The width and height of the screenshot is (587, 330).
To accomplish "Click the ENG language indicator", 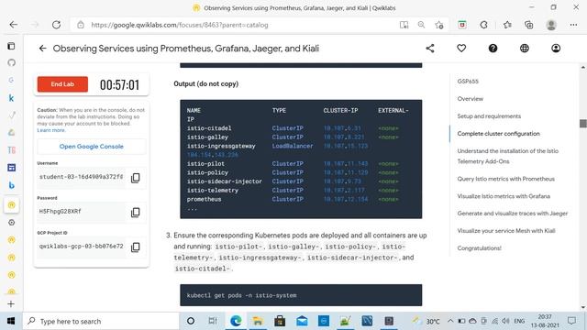I will click(519, 321).
